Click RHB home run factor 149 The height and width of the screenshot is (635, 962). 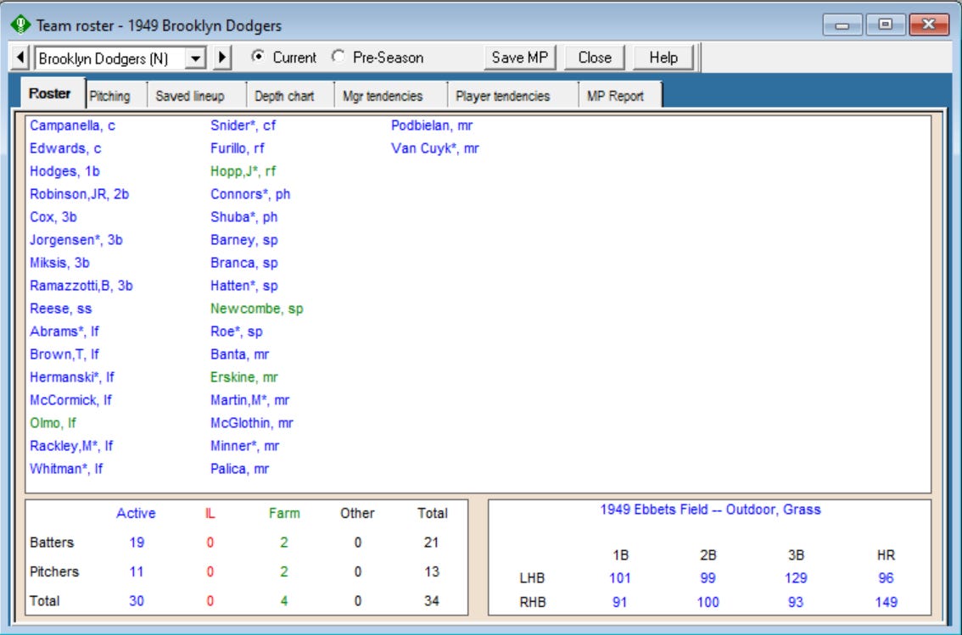click(886, 603)
